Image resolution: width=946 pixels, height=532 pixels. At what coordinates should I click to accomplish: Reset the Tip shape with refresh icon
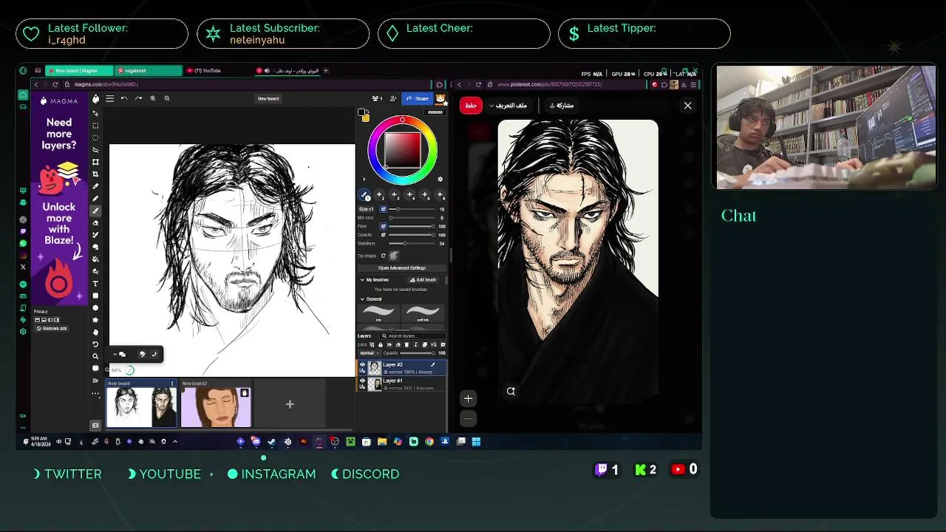tap(383, 256)
